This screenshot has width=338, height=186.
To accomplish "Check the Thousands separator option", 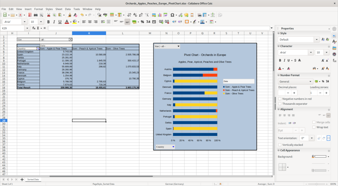I will click(x=280, y=104).
